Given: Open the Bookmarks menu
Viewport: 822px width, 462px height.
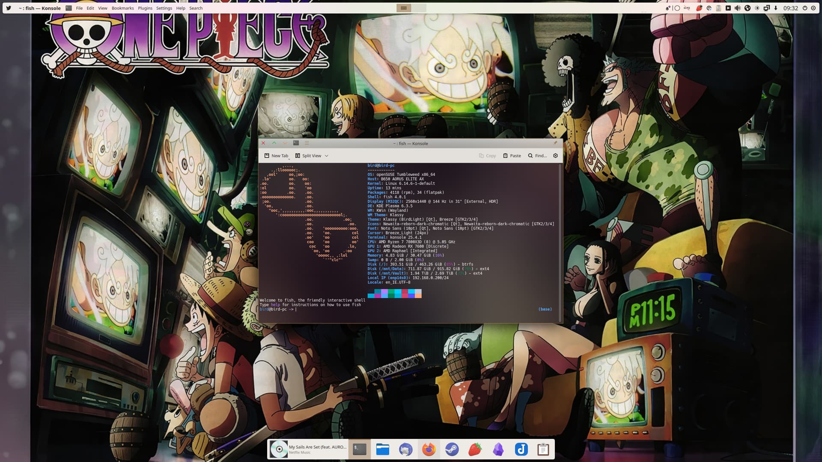Looking at the screenshot, I should pos(122,8).
